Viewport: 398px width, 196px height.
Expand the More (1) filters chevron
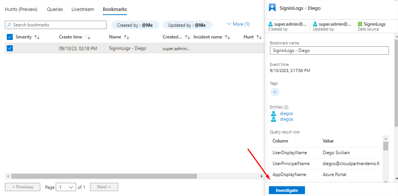(x=229, y=24)
